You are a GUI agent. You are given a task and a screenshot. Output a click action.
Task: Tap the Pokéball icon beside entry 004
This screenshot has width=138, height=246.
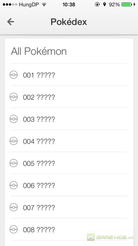coord(14,141)
